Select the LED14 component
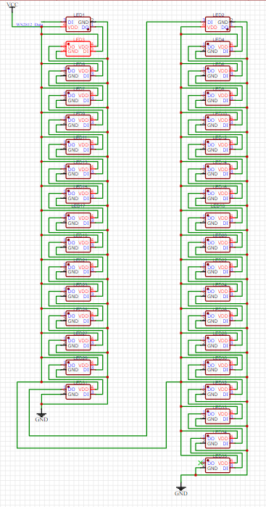This screenshot has width=266, height=507. click(x=218, y=171)
